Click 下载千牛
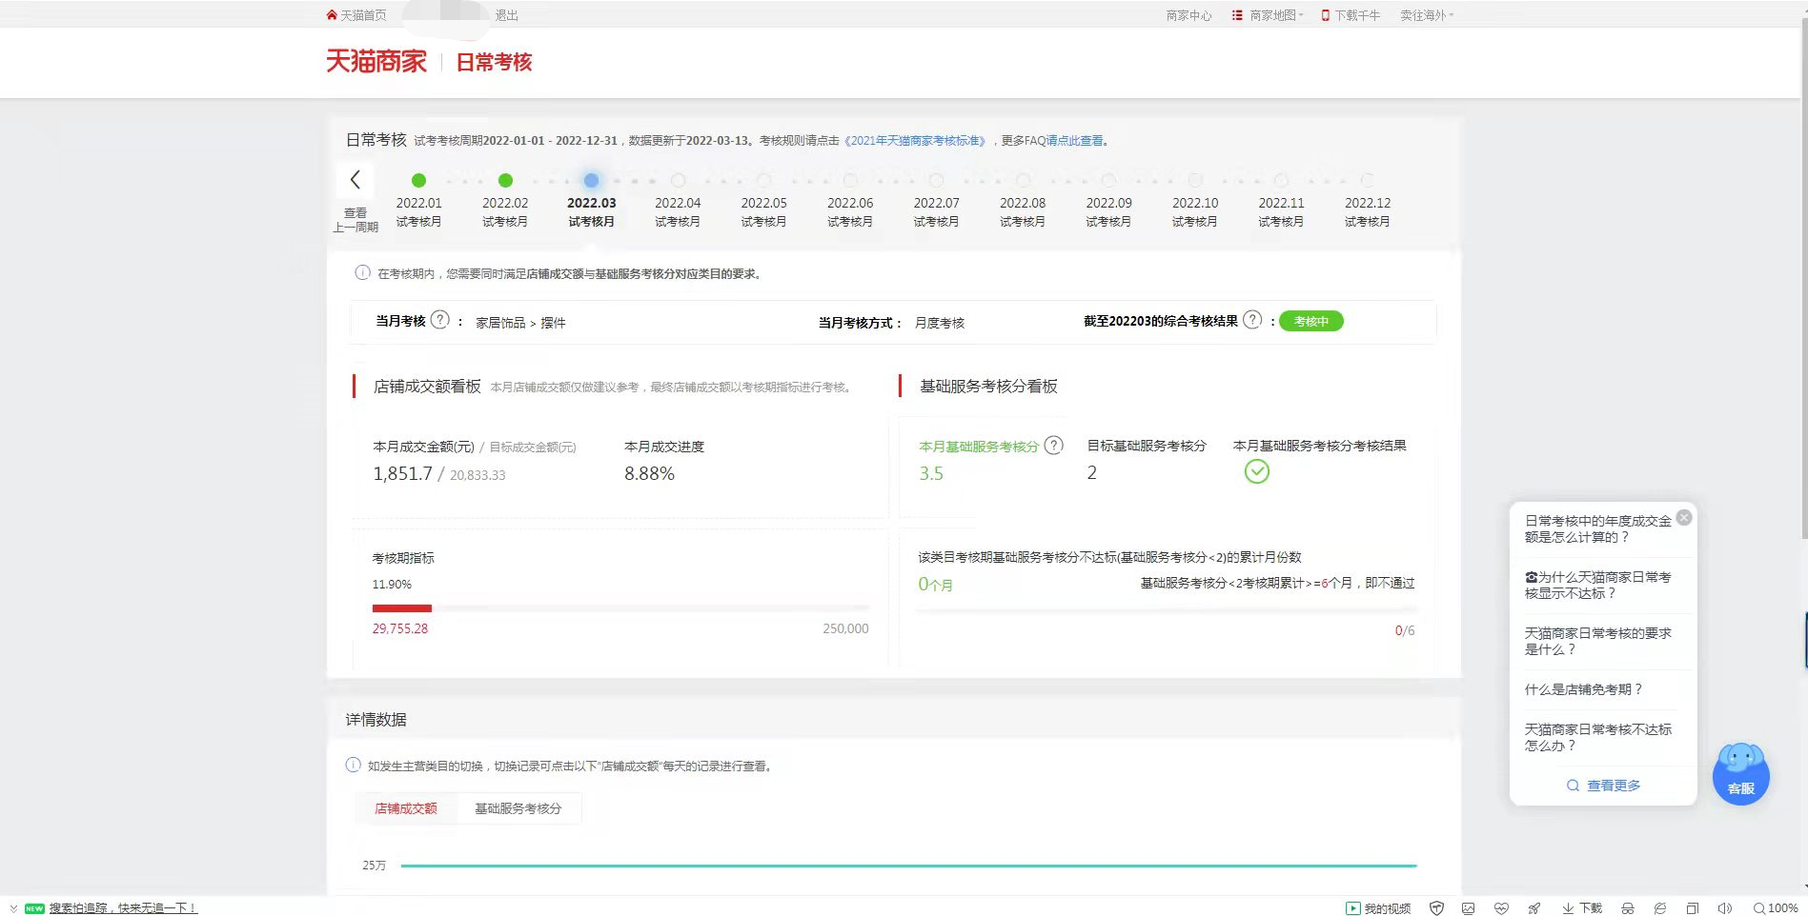Viewport: 1808px width, 916px height. tap(1351, 15)
